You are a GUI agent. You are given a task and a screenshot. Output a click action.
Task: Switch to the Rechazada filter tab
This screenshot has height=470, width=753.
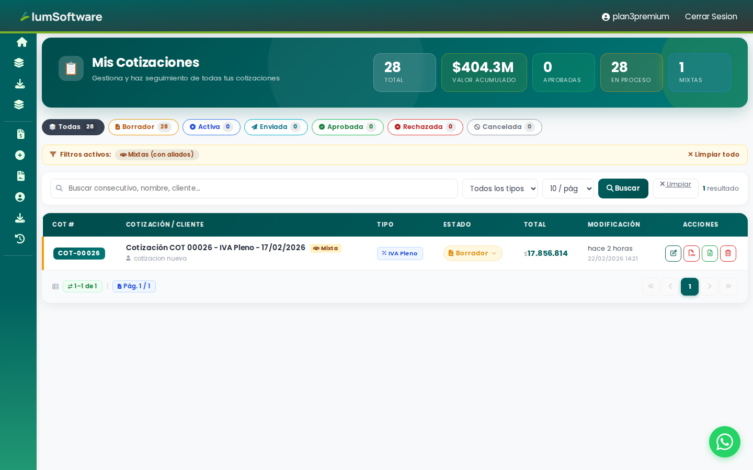[x=425, y=127]
